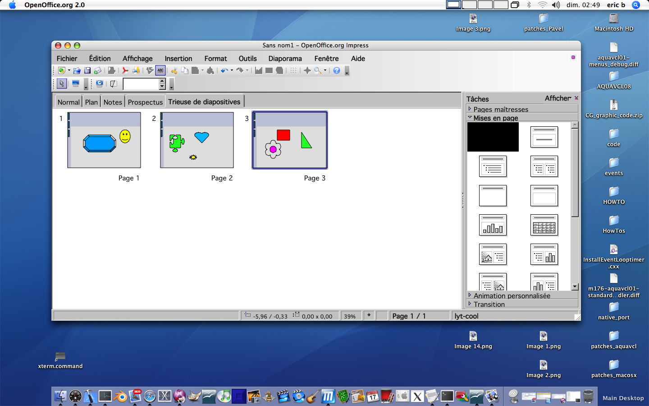Click the Open file folder icon
The width and height of the screenshot is (649, 406).
point(77,70)
